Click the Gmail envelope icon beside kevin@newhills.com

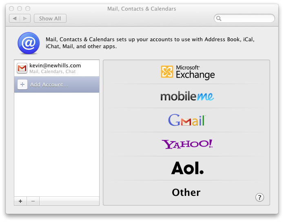(22, 68)
